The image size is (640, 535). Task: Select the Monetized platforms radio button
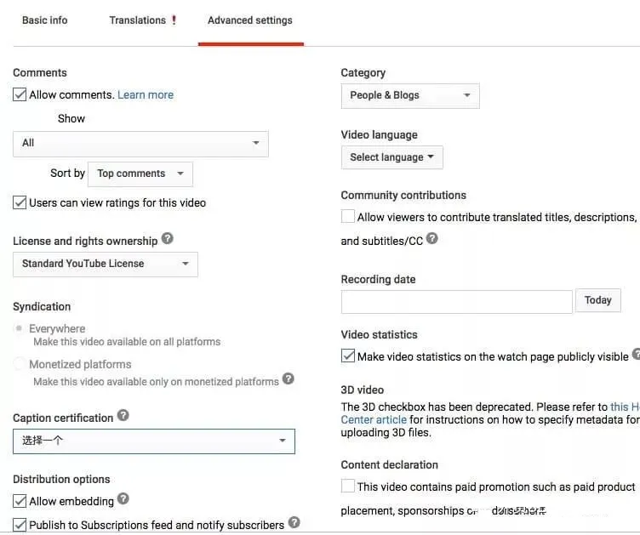[20, 364]
